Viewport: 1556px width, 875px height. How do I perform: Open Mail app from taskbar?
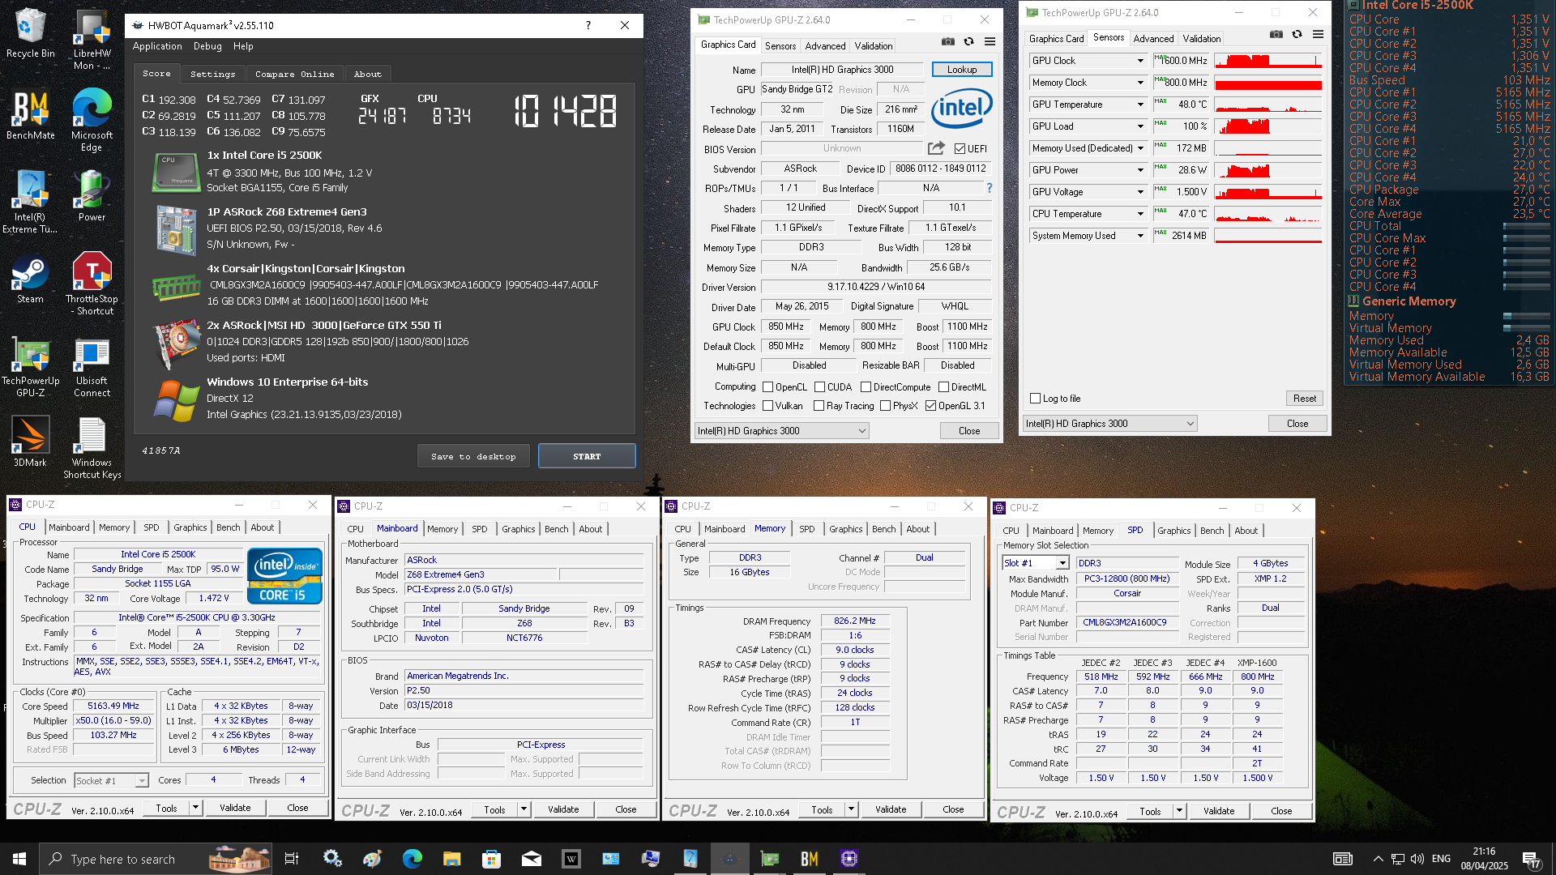(532, 859)
